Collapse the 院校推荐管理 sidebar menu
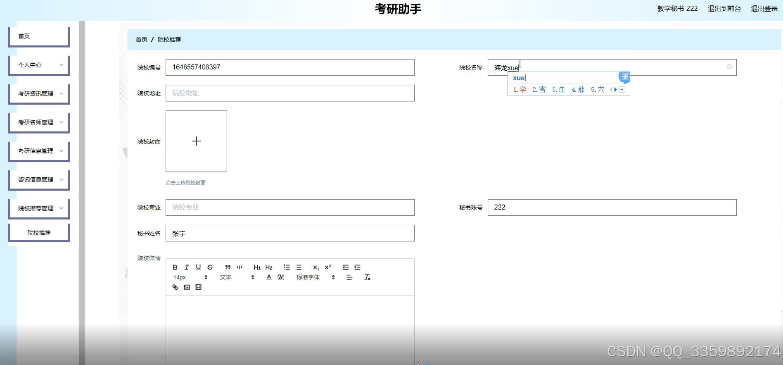783x365 pixels. 39,208
